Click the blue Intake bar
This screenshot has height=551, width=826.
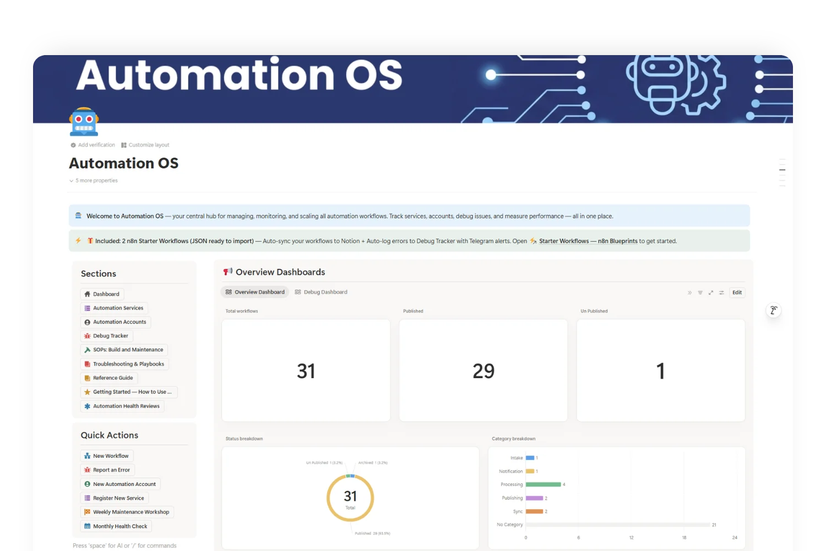[530, 458]
